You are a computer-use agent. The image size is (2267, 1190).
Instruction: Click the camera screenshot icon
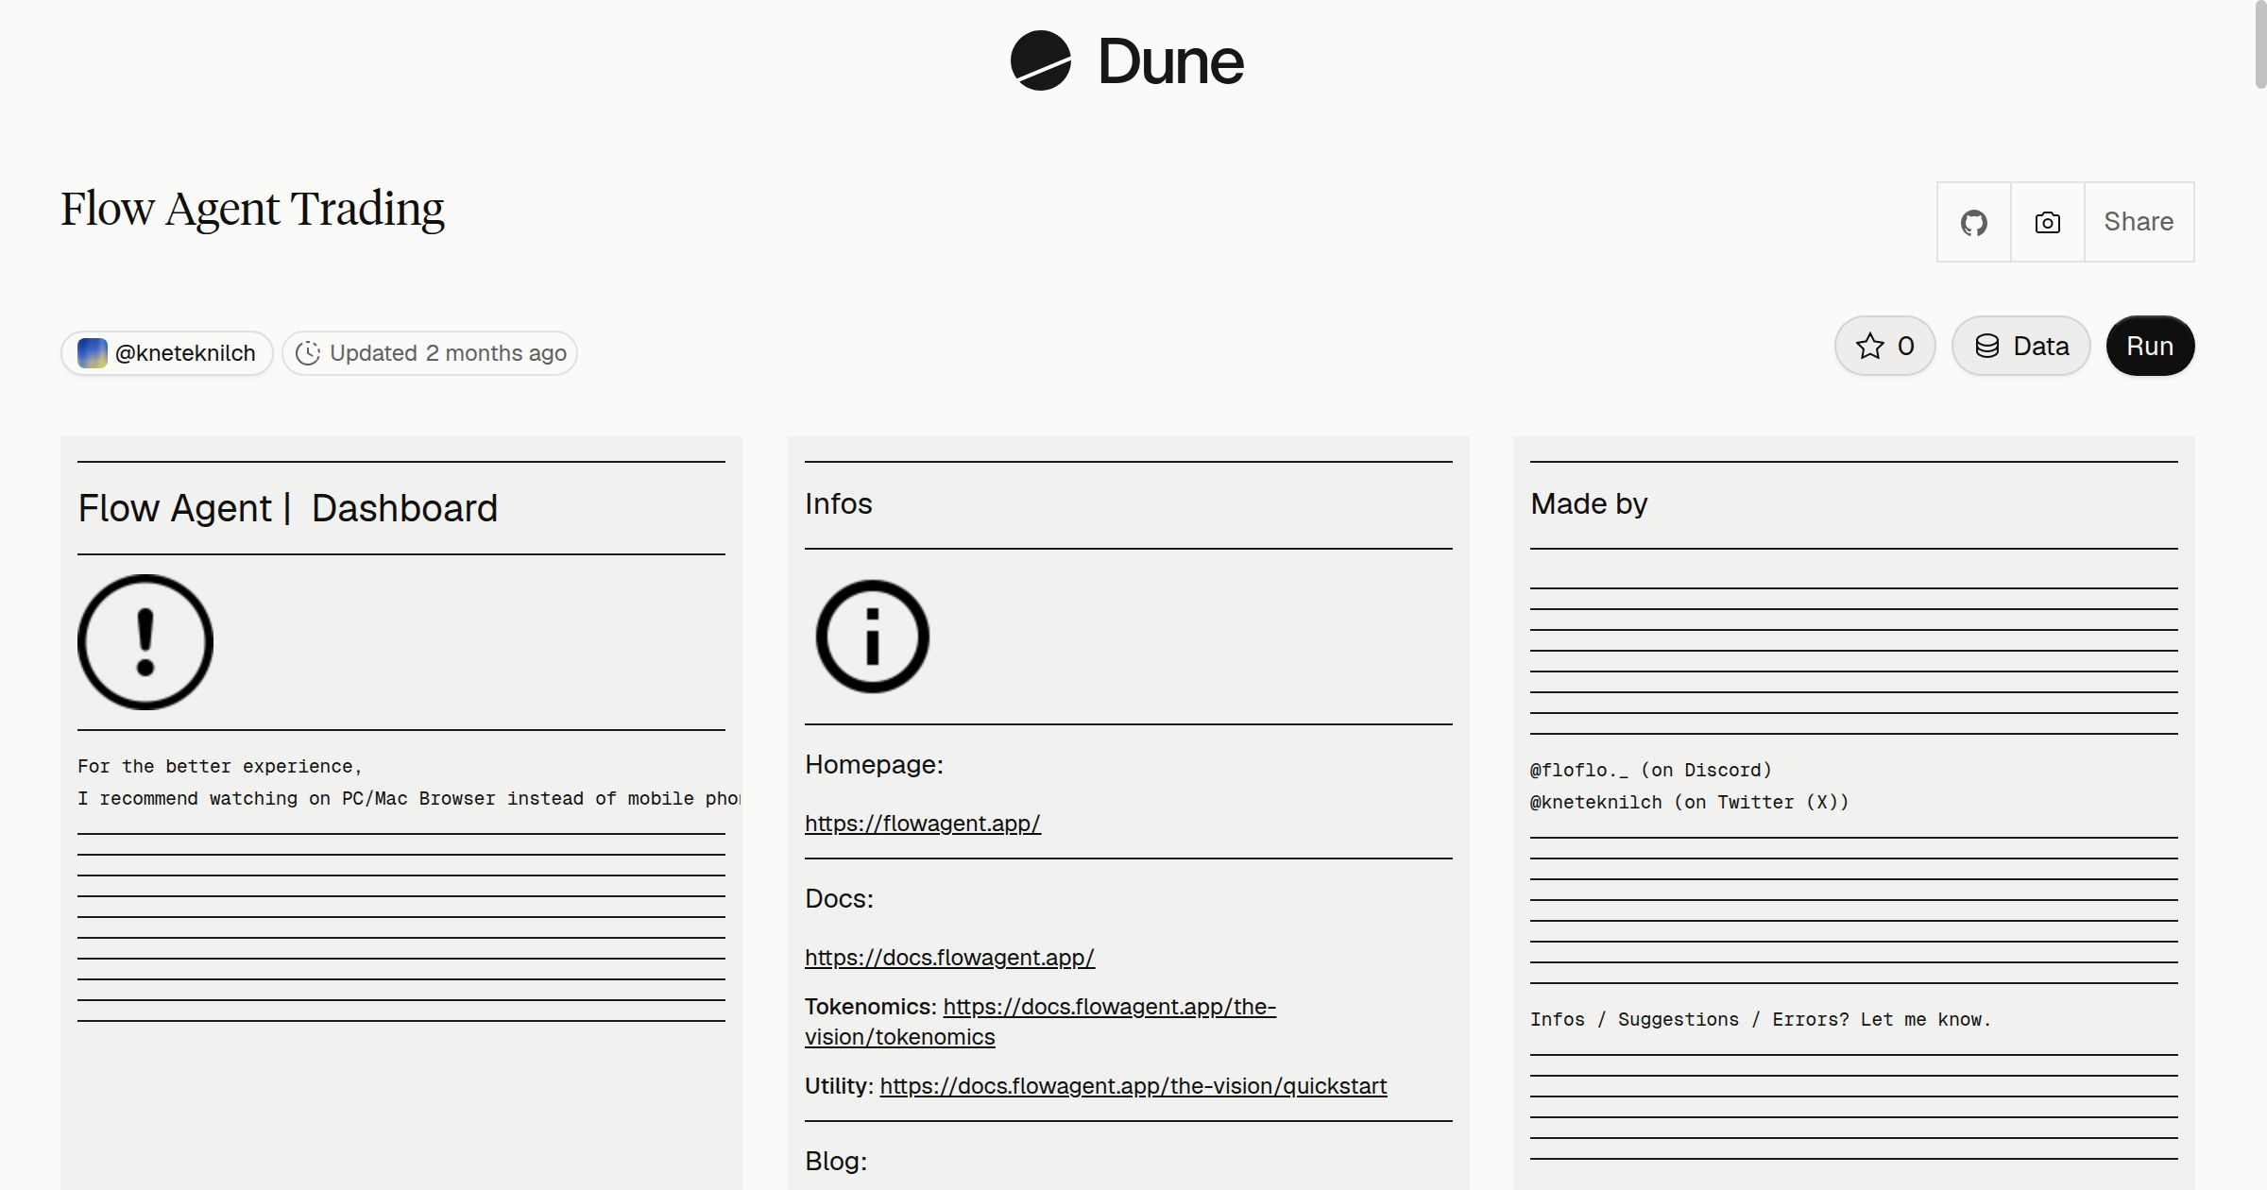(2047, 222)
